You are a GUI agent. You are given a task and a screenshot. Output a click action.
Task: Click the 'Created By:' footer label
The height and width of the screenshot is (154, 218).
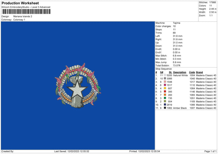8,151
